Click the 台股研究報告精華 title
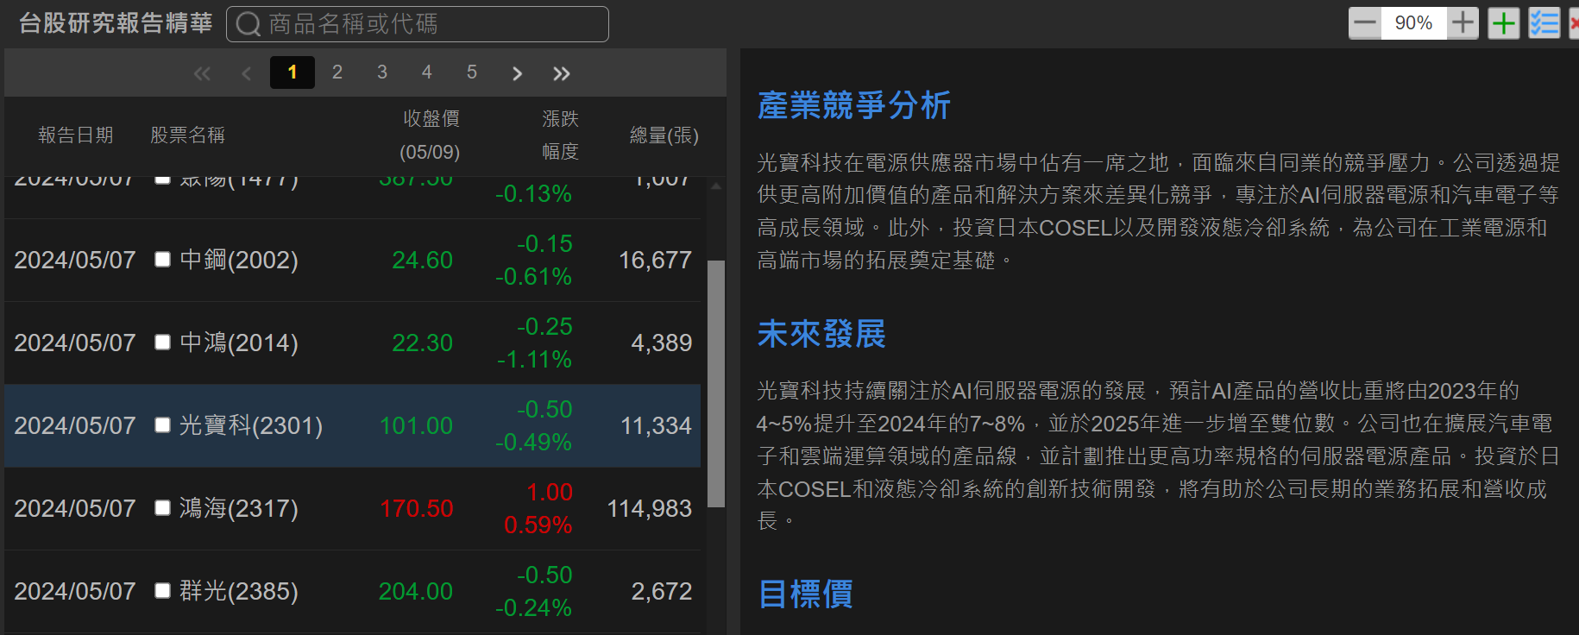This screenshot has width=1579, height=635. click(x=116, y=23)
